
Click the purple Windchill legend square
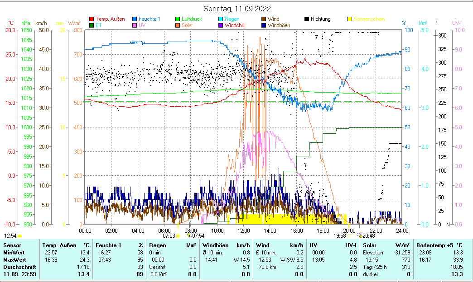221,25
